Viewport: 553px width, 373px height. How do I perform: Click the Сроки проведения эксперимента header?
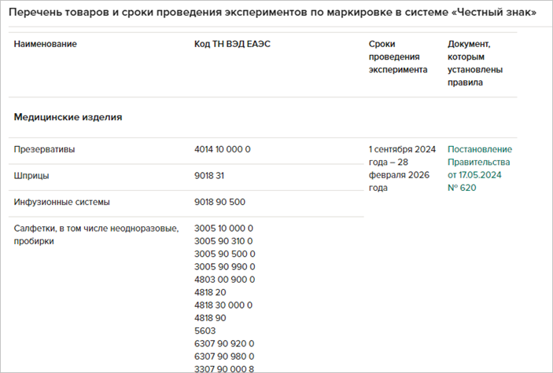click(x=397, y=57)
